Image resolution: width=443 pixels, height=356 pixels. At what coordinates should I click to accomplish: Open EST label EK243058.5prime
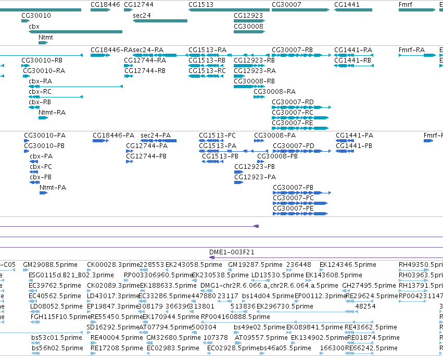click(194, 265)
